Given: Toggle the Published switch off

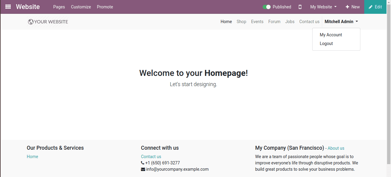Looking at the screenshot, I should click(x=267, y=7).
